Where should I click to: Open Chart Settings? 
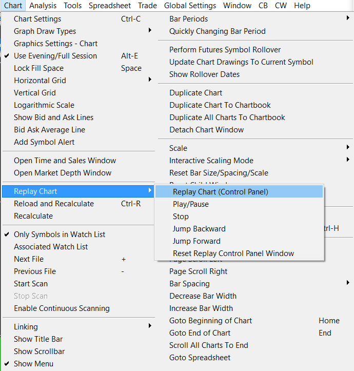pyautogui.click(x=37, y=19)
